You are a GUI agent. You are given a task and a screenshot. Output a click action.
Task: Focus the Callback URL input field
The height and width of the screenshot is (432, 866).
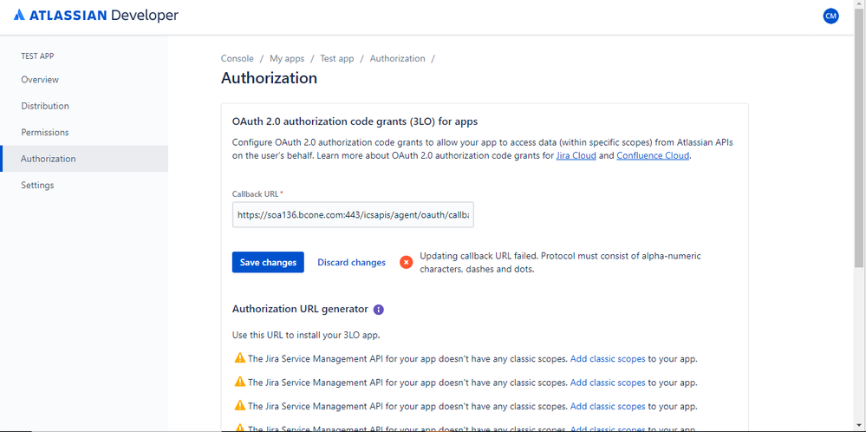point(353,214)
